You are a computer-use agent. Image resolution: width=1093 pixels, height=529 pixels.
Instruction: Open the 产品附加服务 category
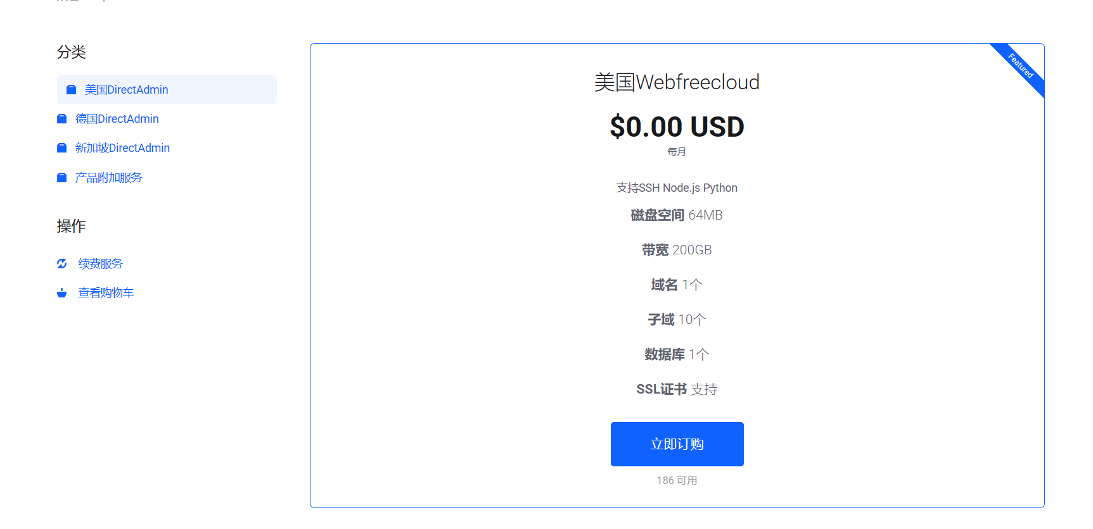pos(108,178)
